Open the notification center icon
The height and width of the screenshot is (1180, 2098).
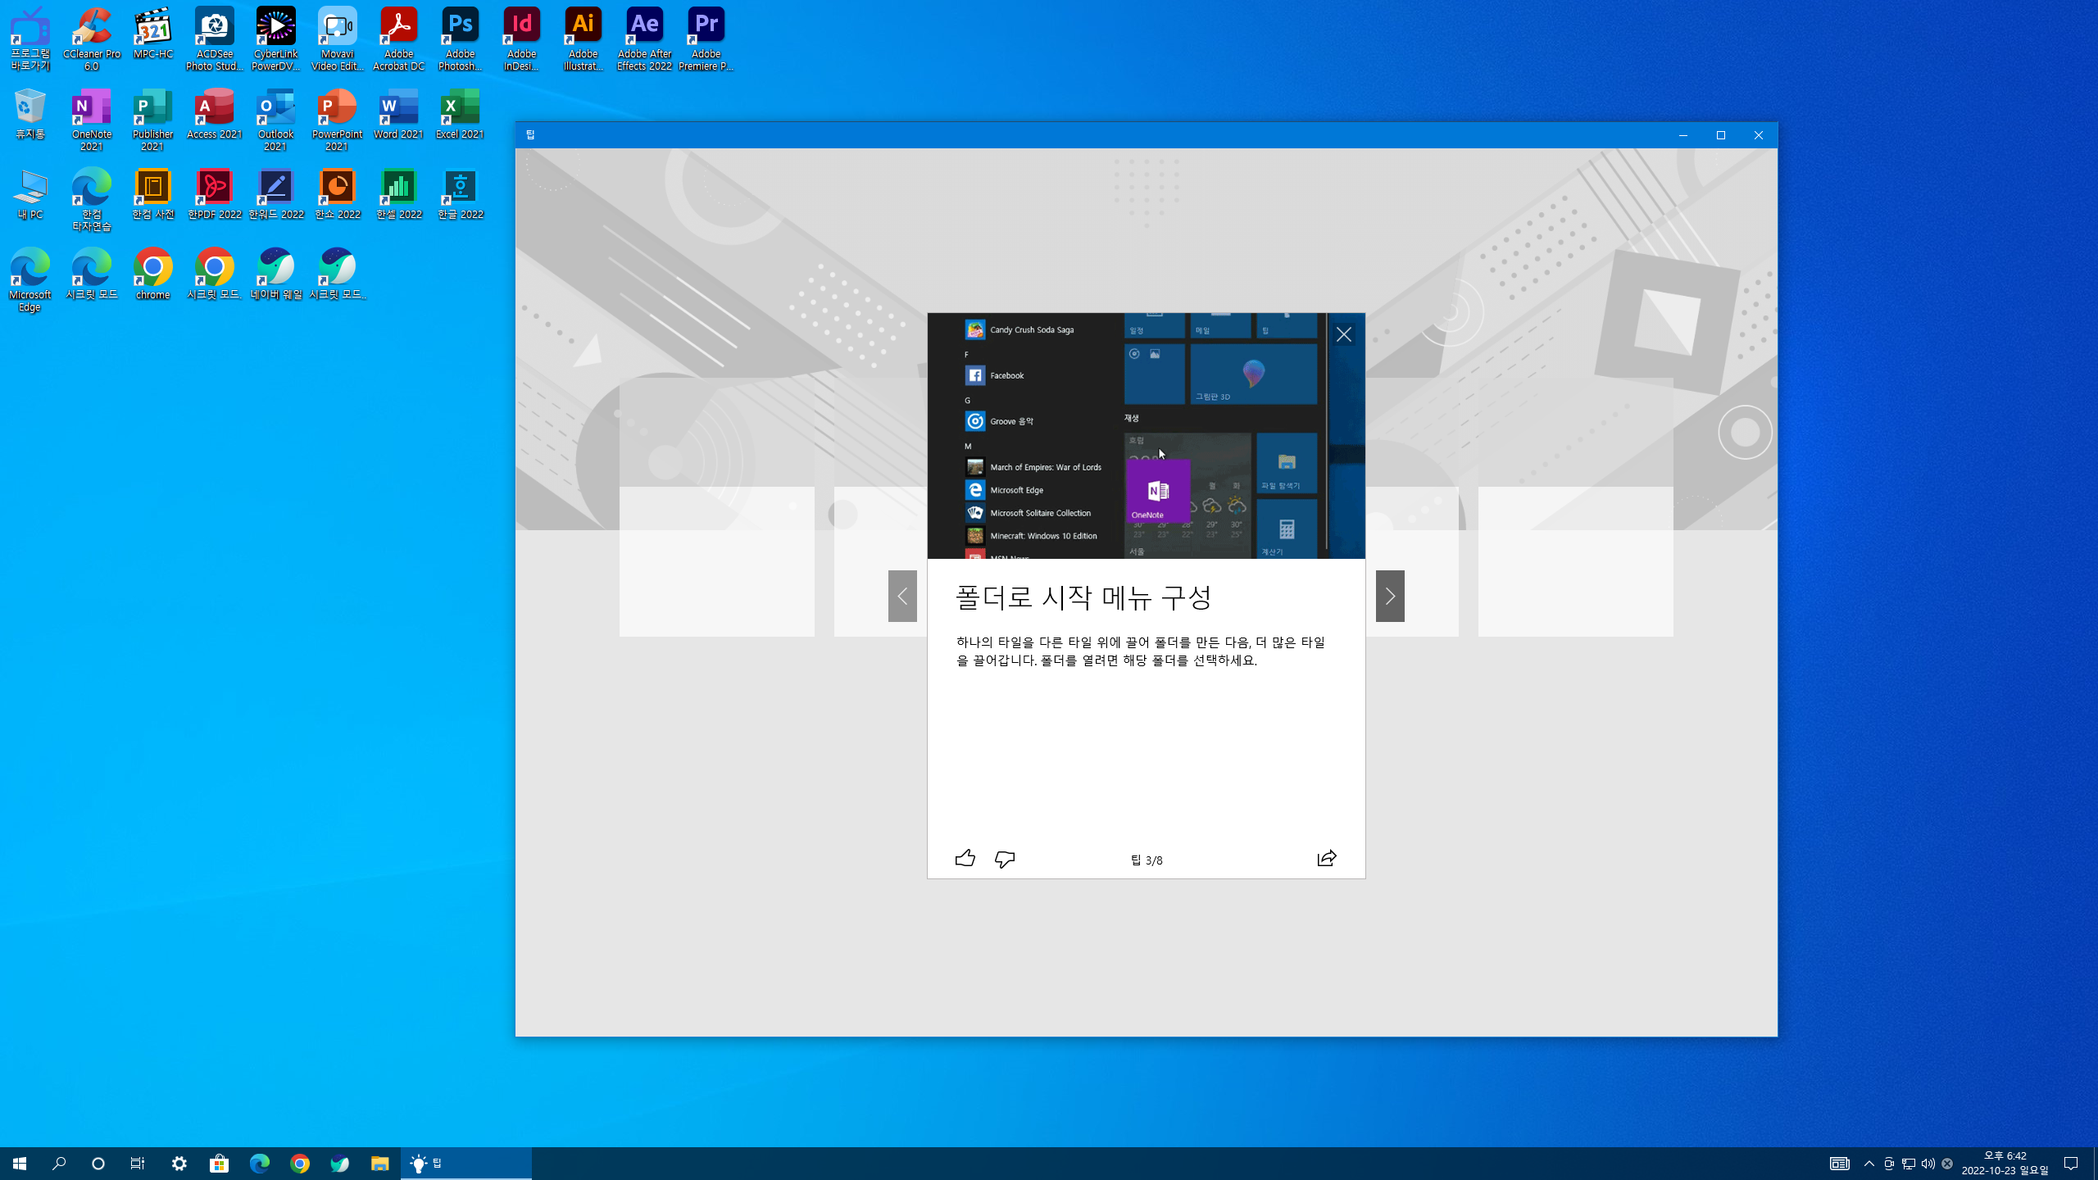pos(2071,1164)
